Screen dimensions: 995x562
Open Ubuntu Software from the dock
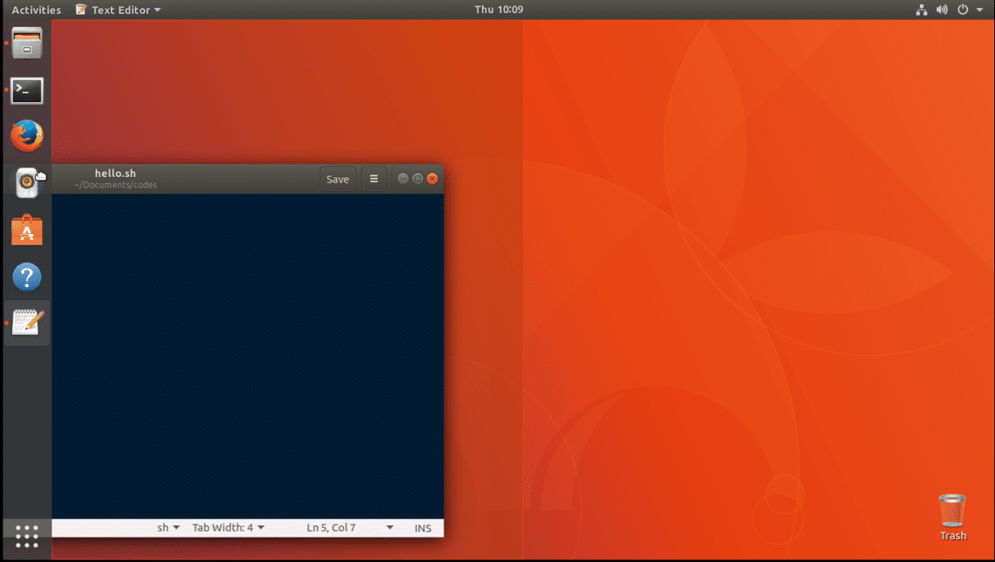tap(26, 230)
